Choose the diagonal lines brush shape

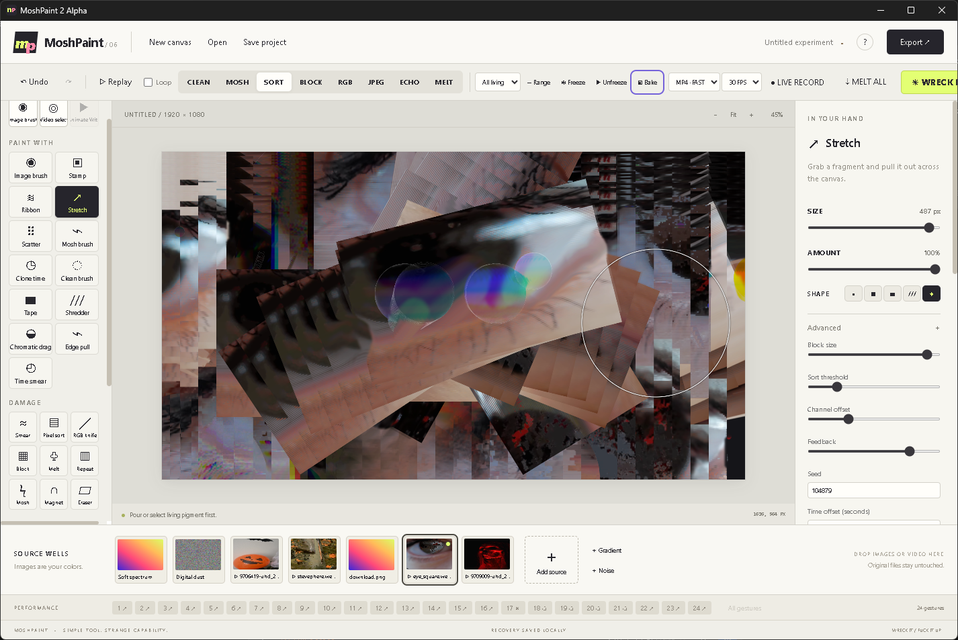point(912,294)
